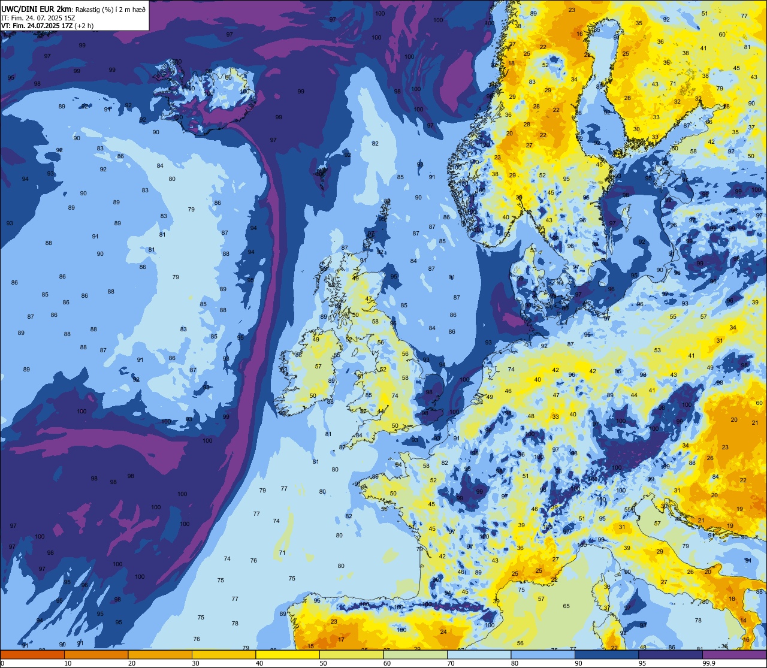The width and height of the screenshot is (767, 668).
Task: Click the 'VT: Fim. 24.07.2025 17Z (+2 h)' line
Action: (x=47, y=26)
